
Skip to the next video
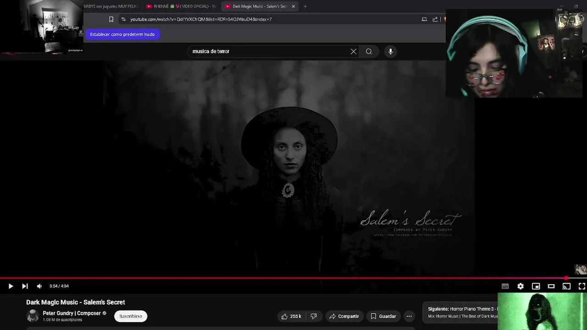pos(25,286)
